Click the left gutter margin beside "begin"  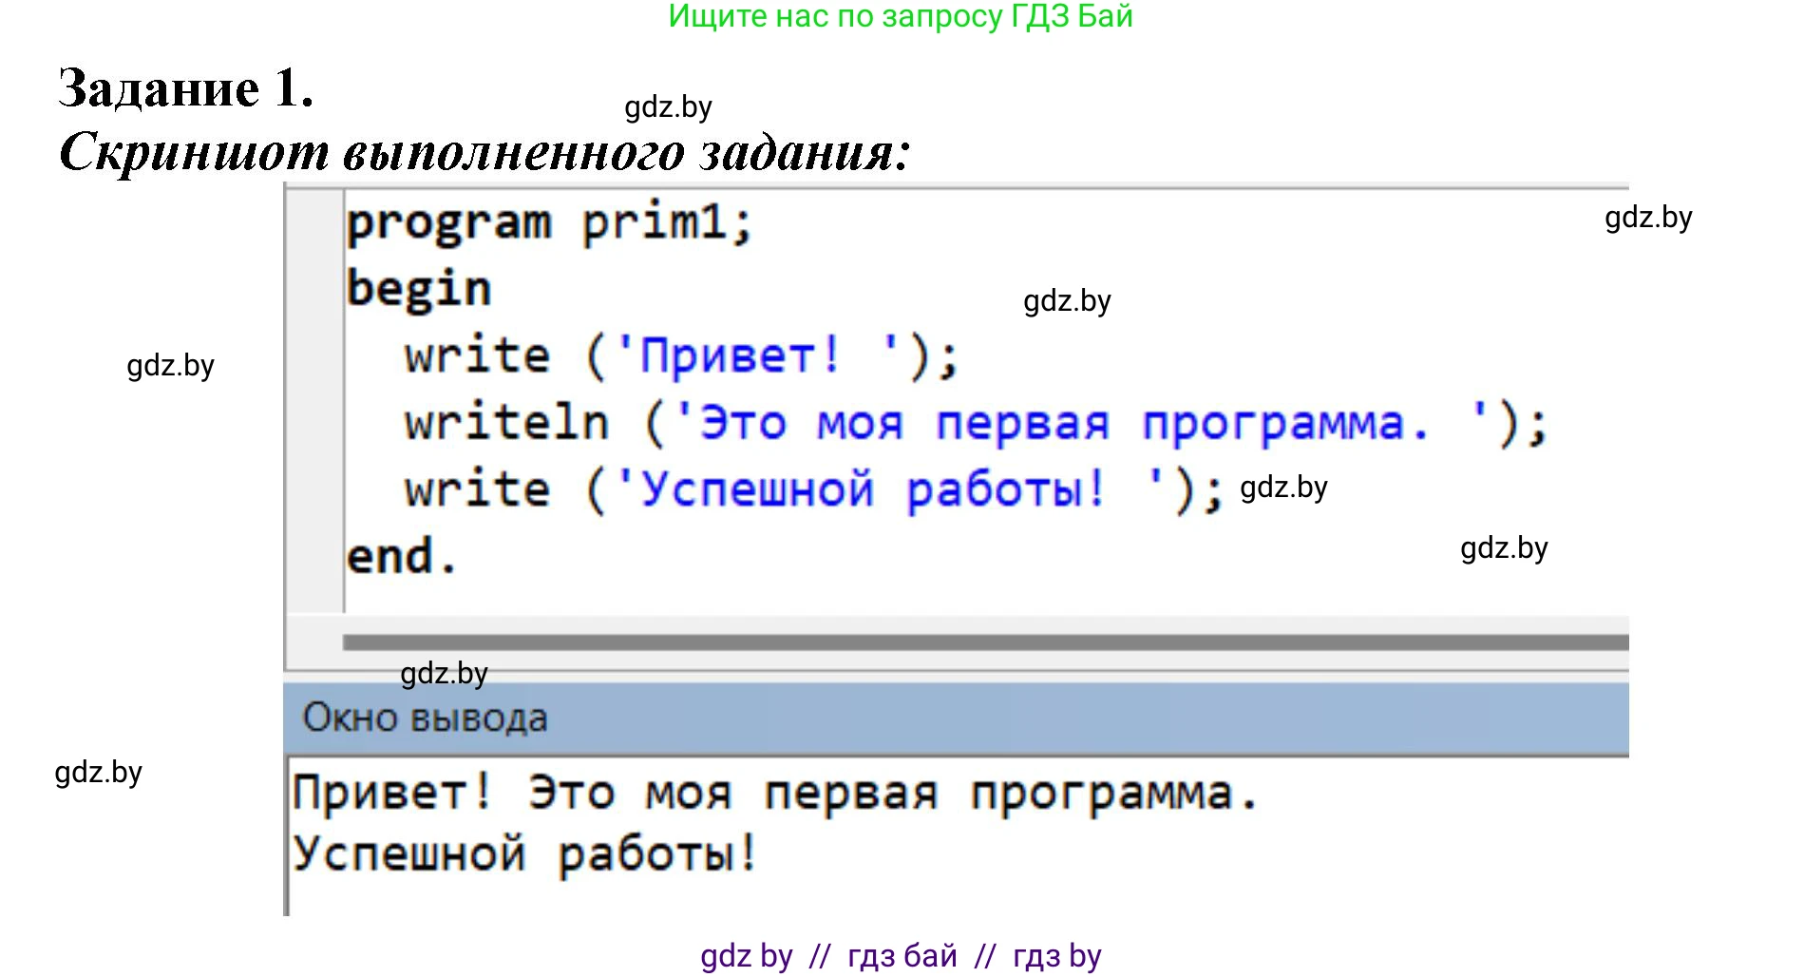(x=315, y=289)
